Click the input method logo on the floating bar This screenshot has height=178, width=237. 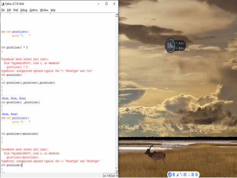pos(170,175)
